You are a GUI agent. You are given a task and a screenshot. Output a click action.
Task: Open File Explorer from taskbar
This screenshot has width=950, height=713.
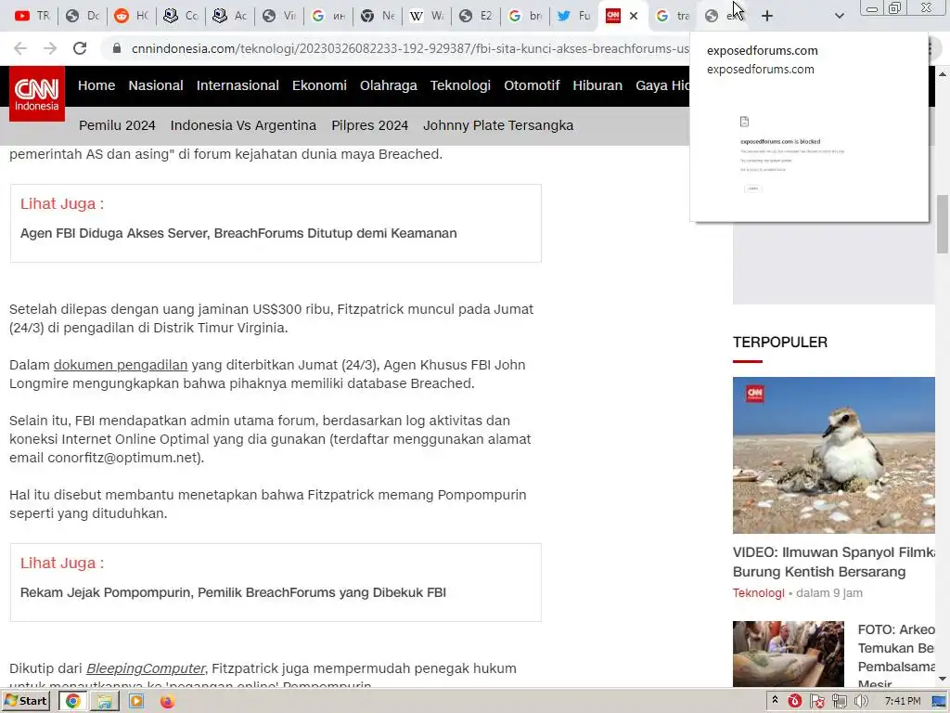tap(104, 701)
